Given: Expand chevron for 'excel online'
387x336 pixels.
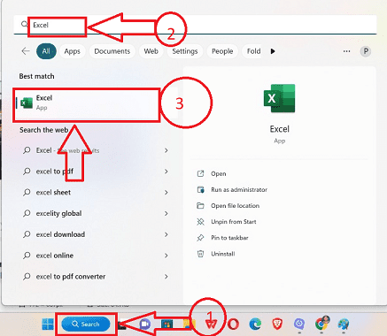Looking at the screenshot, I should click(x=166, y=256).
